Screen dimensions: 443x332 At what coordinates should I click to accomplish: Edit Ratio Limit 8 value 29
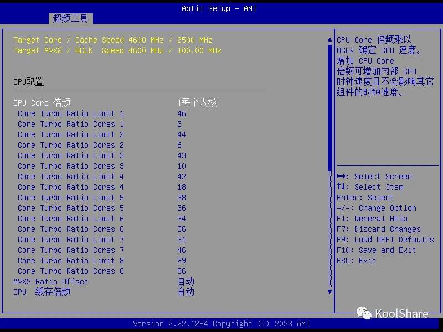[x=182, y=261]
